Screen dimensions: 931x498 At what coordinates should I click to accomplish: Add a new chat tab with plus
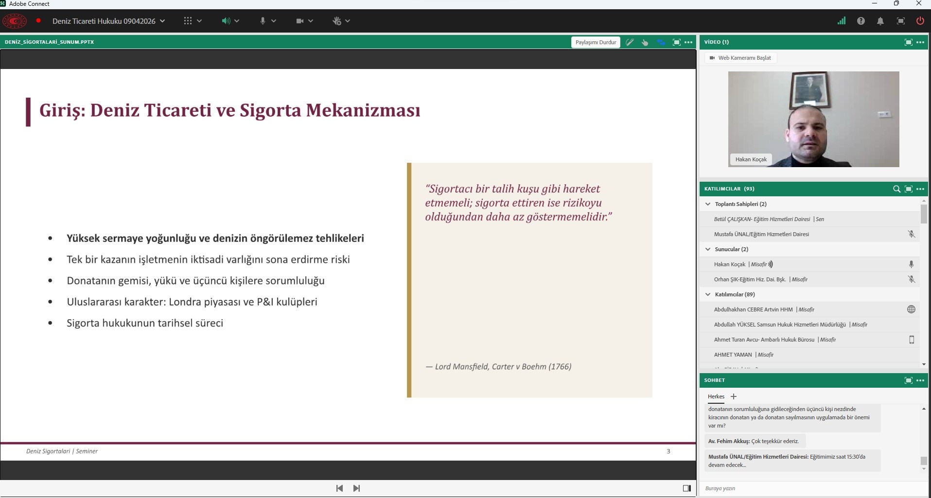tap(734, 396)
